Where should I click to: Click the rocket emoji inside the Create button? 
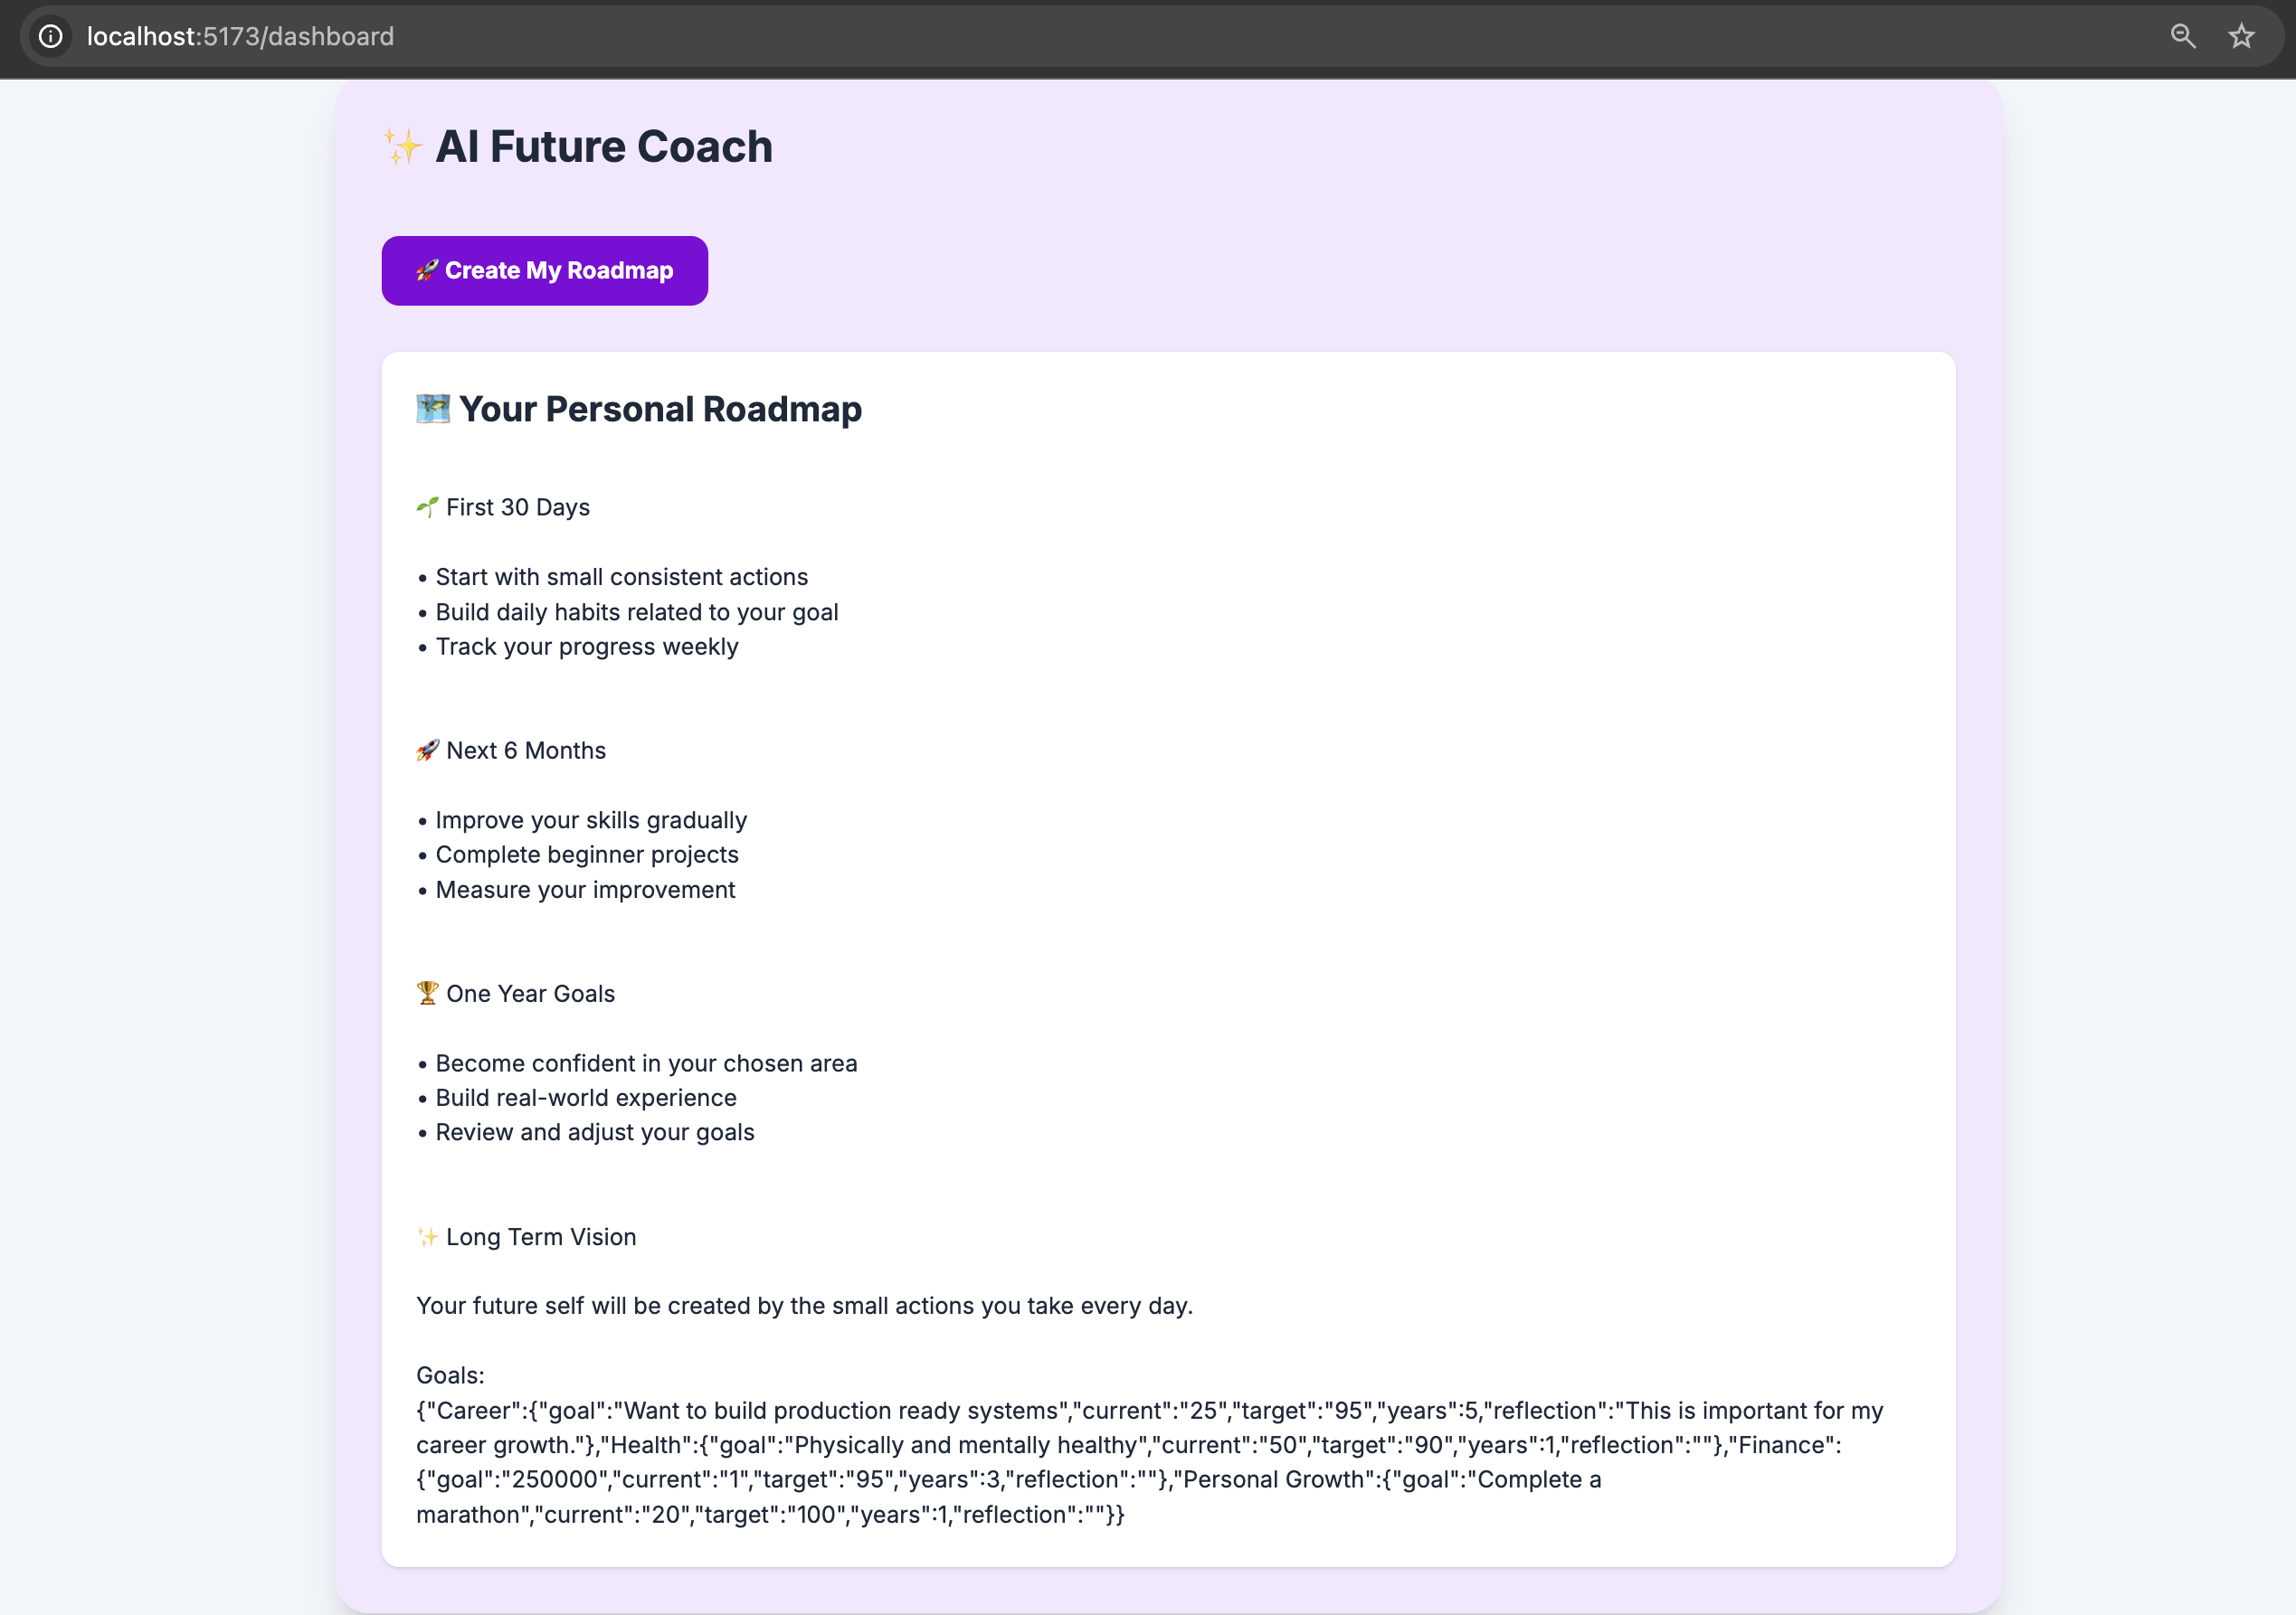428,271
